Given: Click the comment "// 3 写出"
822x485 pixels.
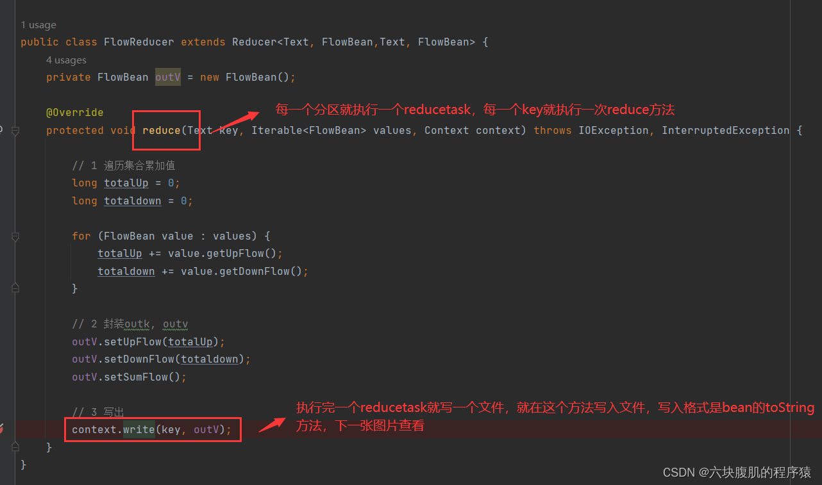Looking at the screenshot, I should pyautogui.click(x=98, y=413).
